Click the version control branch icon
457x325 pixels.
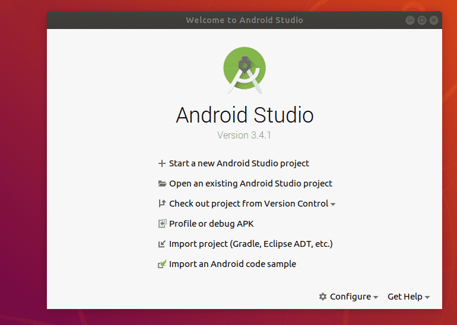point(162,204)
